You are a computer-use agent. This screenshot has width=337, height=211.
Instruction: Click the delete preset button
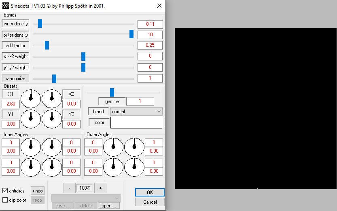pos(86,206)
